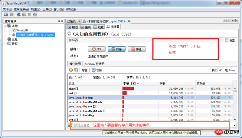
Task: Minimize the 应用程序 panel with its small icon
Action: tap(59, 21)
